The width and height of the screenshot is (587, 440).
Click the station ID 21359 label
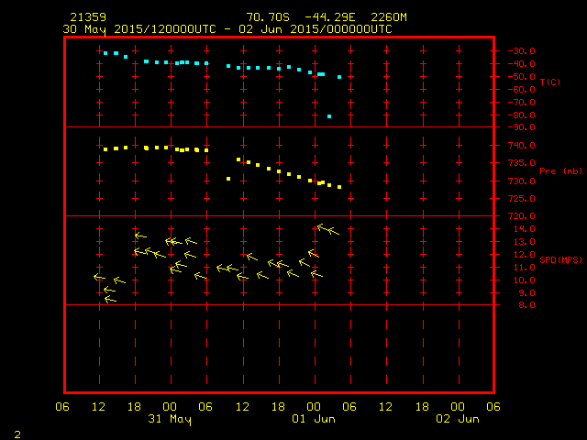pos(88,17)
